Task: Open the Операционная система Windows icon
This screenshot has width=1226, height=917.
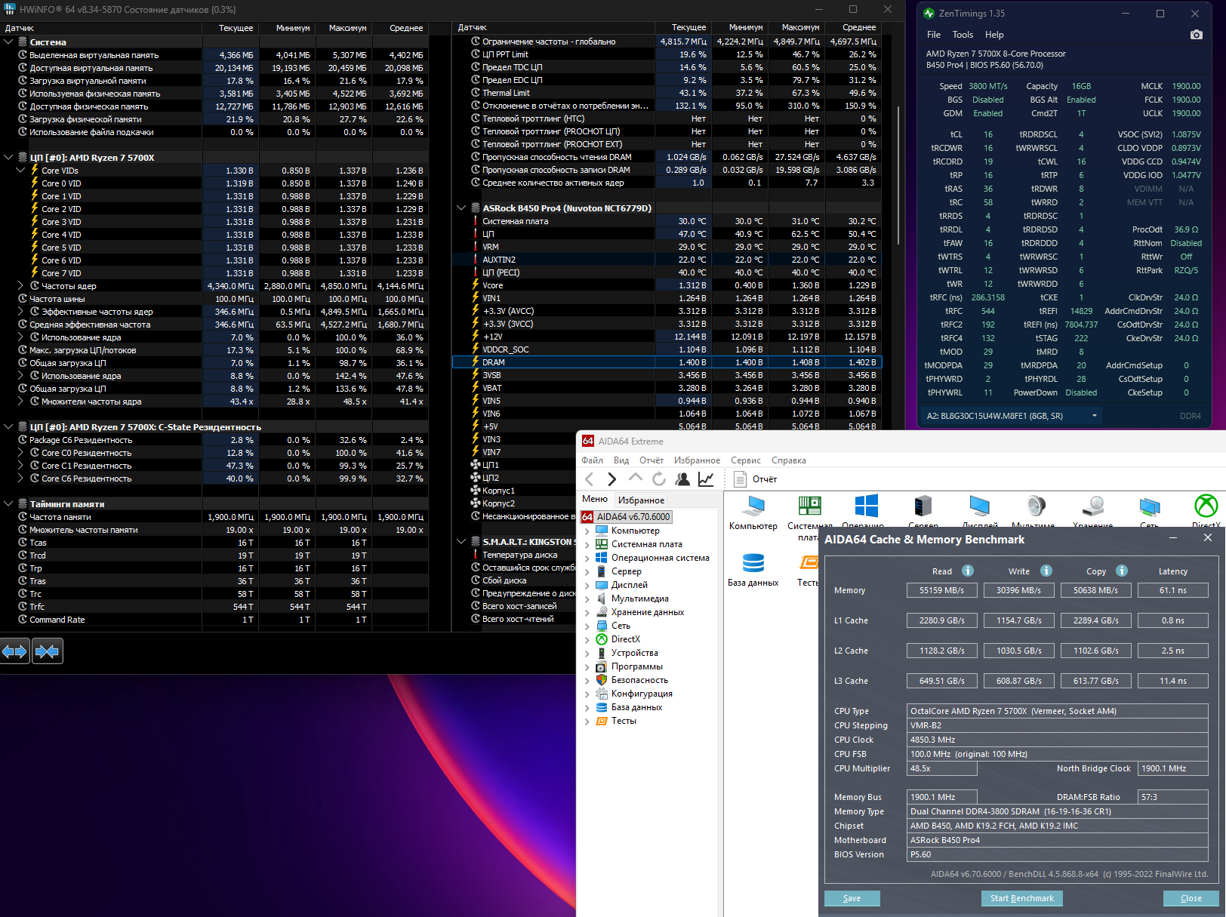Action: pos(867,506)
